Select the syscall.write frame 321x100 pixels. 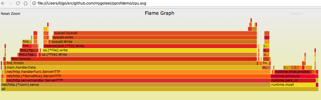pyautogui.click(x=154, y=37)
